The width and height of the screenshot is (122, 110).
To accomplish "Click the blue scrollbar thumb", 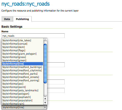I will pyautogui.click(x=45, y=64).
